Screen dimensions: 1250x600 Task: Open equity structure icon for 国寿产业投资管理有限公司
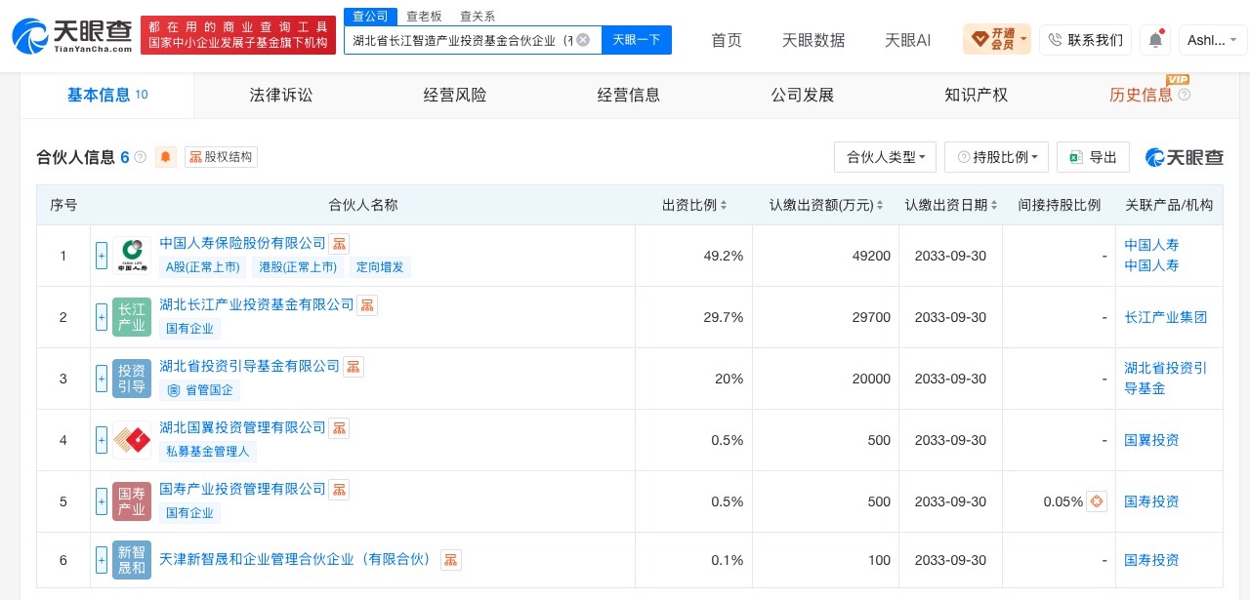[x=339, y=489]
